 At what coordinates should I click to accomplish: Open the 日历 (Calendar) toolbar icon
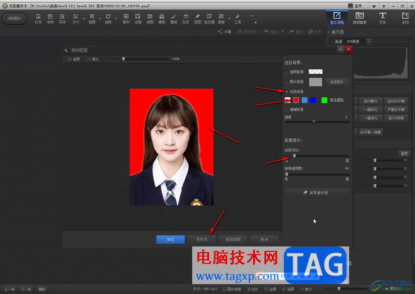[186, 19]
